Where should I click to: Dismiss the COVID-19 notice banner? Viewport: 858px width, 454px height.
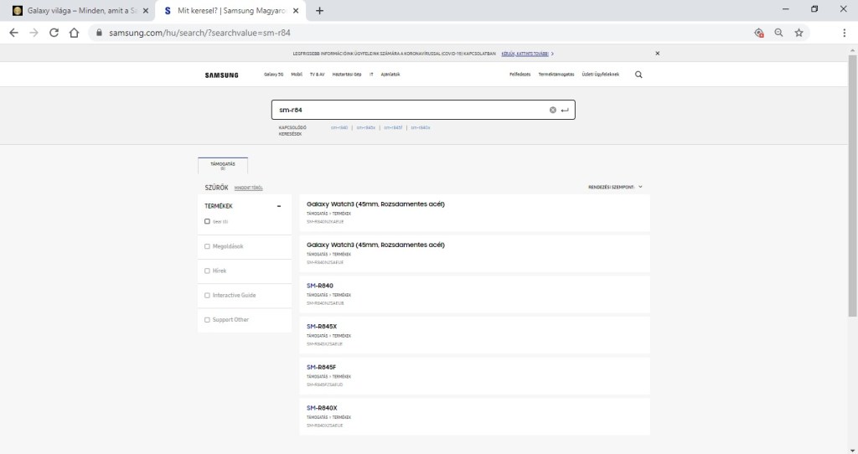coord(657,53)
